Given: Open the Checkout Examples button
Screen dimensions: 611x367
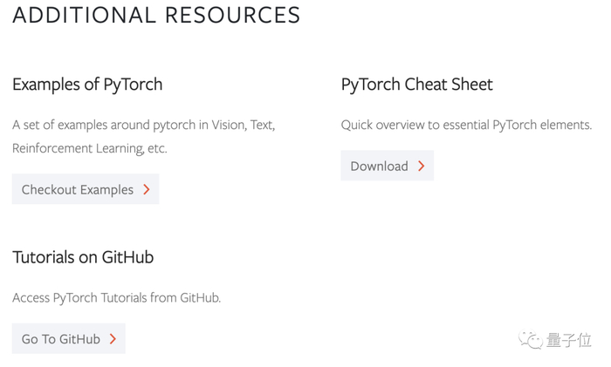Looking at the screenshot, I should 85,189.
